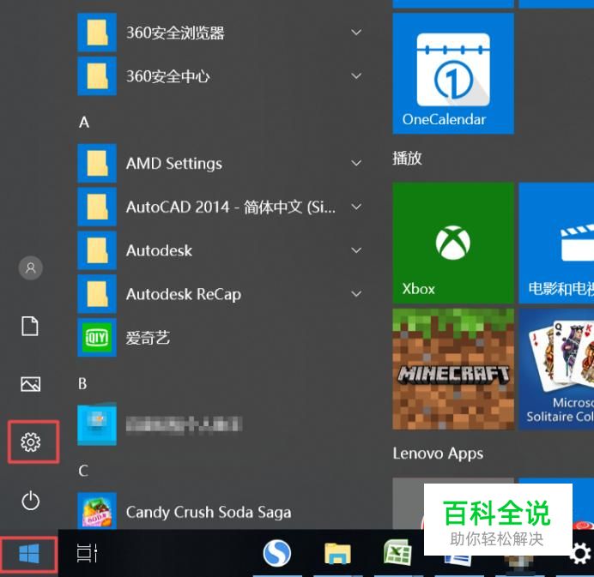Expand the AutoCAD 2014 folder chevron

(356, 207)
